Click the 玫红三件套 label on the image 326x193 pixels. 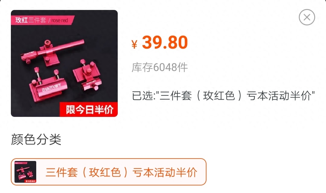pos(31,20)
